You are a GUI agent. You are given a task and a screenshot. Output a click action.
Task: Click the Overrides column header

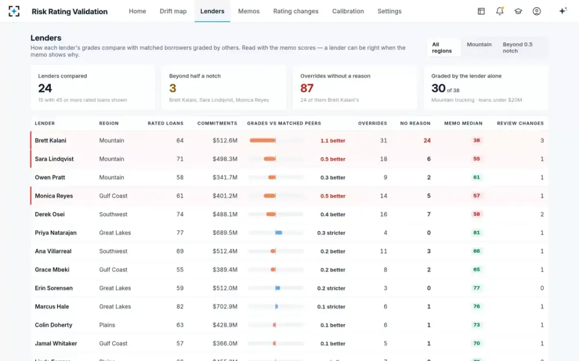pos(372,123)
